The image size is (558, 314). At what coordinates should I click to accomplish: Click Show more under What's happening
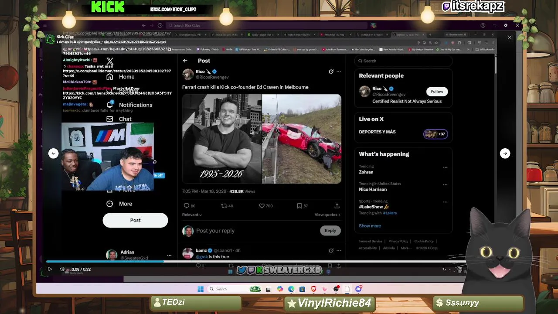(370, 226)
